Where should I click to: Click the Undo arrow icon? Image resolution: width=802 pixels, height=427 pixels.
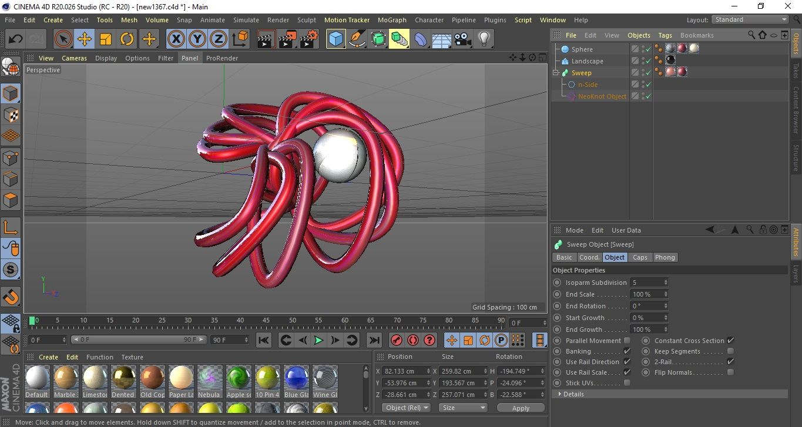pos(15,39)
